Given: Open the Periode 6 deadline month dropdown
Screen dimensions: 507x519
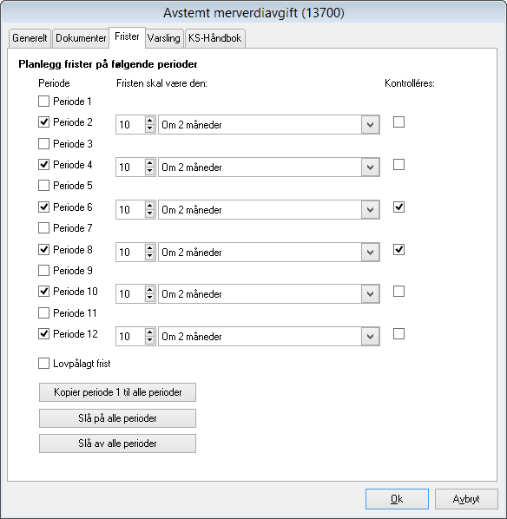Looking at the screenshot, I should (370, 210).
